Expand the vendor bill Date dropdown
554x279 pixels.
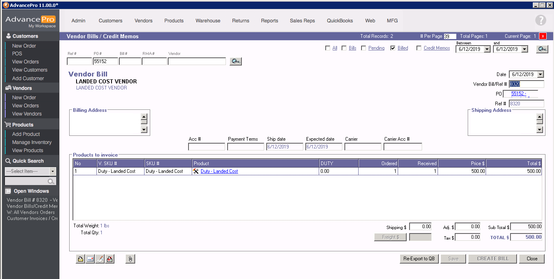point(540,74)
